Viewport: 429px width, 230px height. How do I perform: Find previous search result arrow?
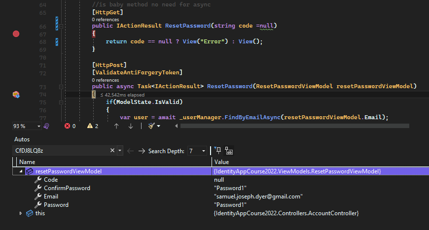pos(130,151)
